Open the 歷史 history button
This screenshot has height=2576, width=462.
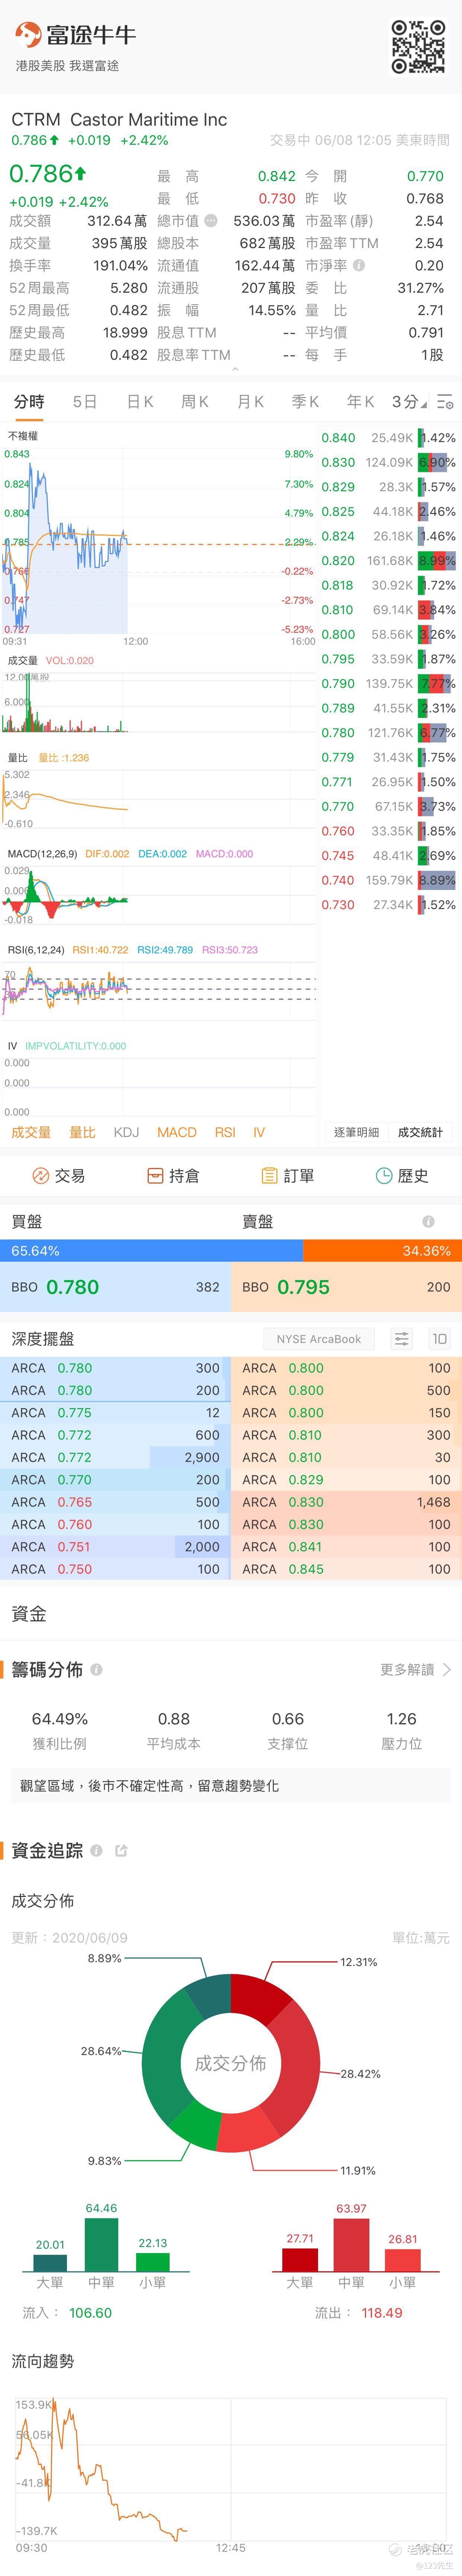tap(402, 1176)
